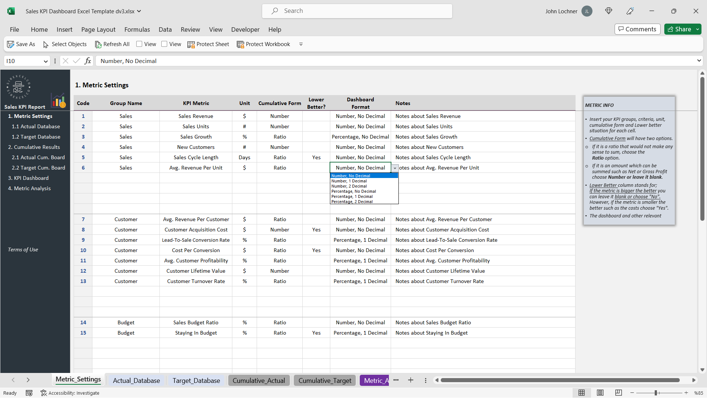Toggle the Dashboard Format cell dropdown arrow
The height and width of the screenshot is (398, 707).
395,168
